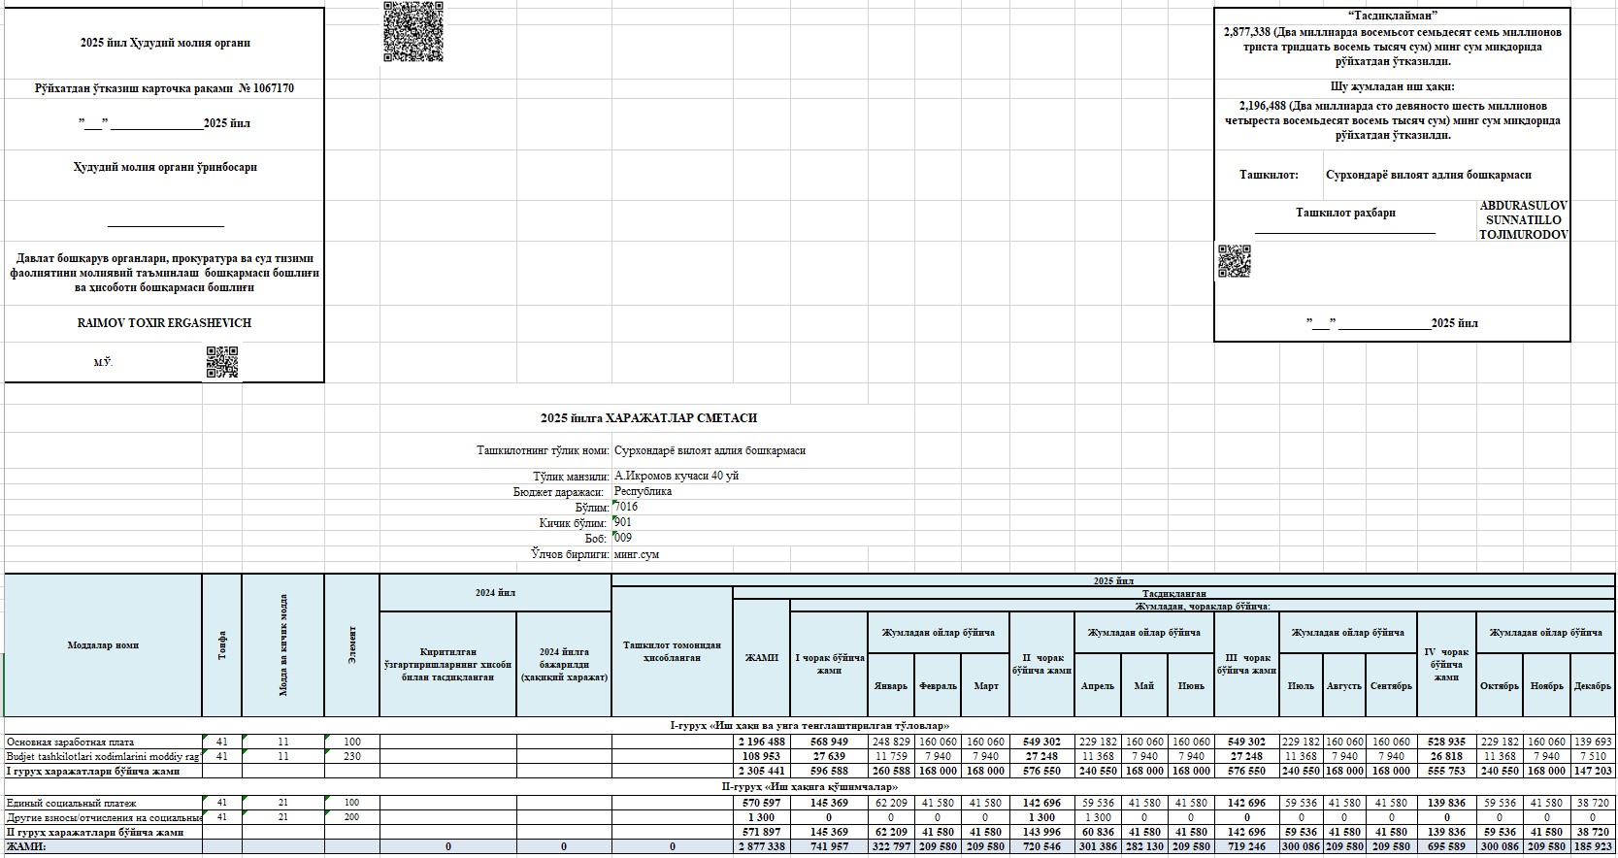Click the QR code under Ташкилот раҳбари box
The height and width of the screenshot is (858, 1618).
(1235, 261)
